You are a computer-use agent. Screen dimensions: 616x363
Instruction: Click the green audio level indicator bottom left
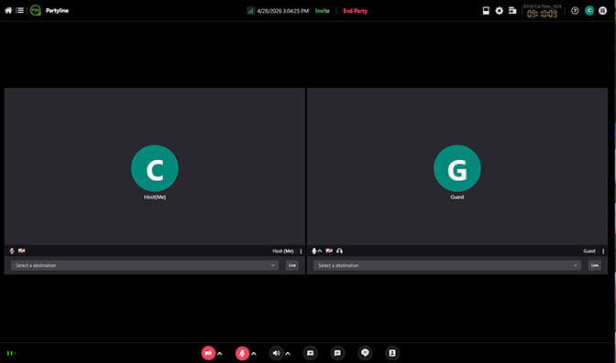(x=11, y=353)
